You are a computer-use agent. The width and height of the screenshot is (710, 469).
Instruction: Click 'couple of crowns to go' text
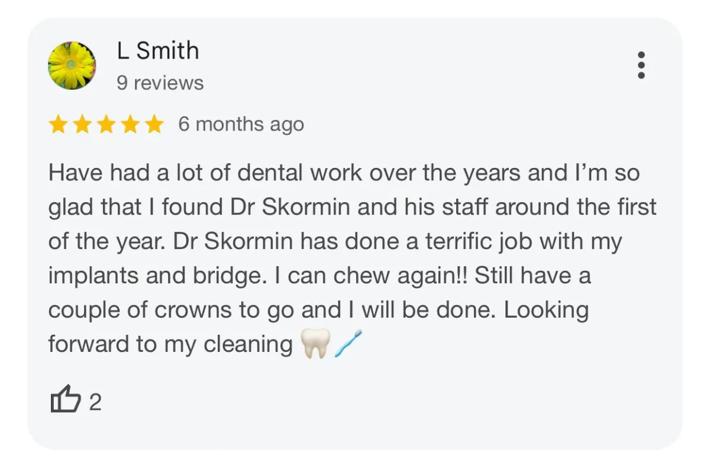point(171,310)
